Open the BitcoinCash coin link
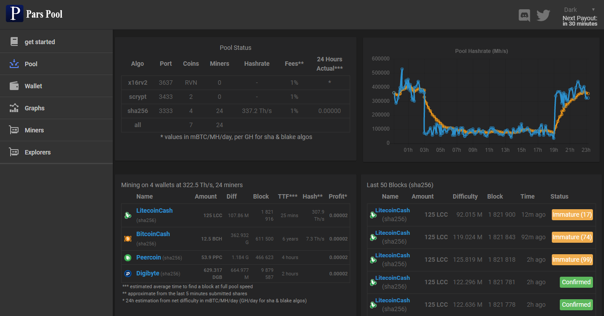Screen dimensions: 604x316 tap(153, 234)
